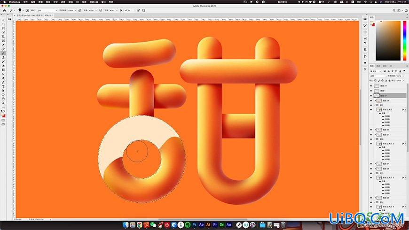
Task: Click lock position icon in Layers panel
Action: pos(382,80)
